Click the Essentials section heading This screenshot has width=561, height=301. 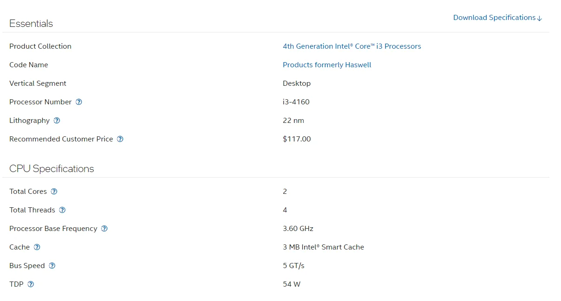(x=31, y=24)
